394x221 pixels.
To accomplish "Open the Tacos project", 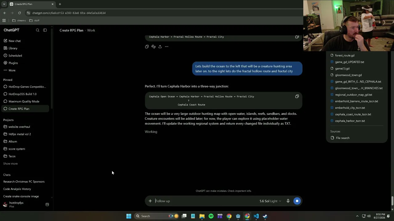I will point(25,156).
